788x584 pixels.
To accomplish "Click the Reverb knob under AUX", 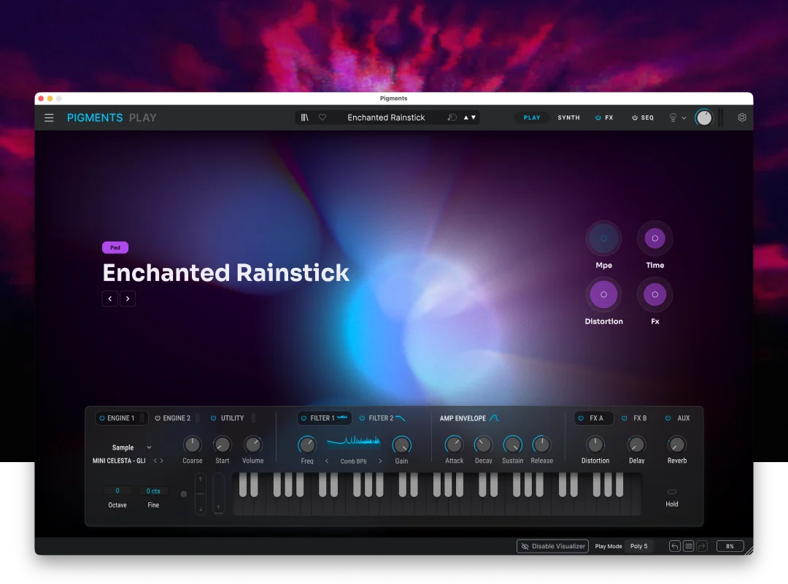I will (676, 445).
